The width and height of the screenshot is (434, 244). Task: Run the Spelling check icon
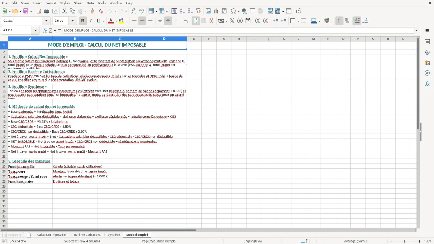[142, 11]
